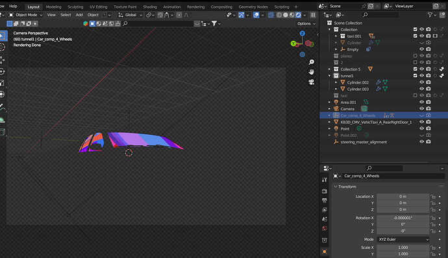
Task: Click the hand pan-view gizmo
Action: (x=312, y=72)
